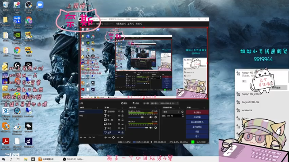
Task: Mute Mic/Aux with its speaker icon
Action: point(151,128)
